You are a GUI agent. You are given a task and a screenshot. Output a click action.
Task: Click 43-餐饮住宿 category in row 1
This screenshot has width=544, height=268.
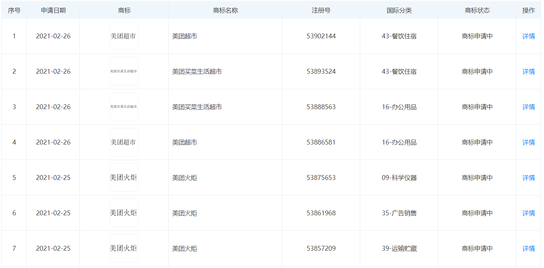[399, 36]
